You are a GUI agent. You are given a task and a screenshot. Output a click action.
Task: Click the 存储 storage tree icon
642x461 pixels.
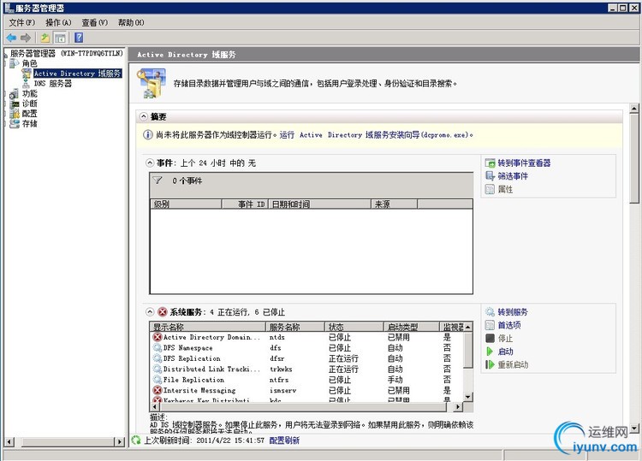point(15,123)
